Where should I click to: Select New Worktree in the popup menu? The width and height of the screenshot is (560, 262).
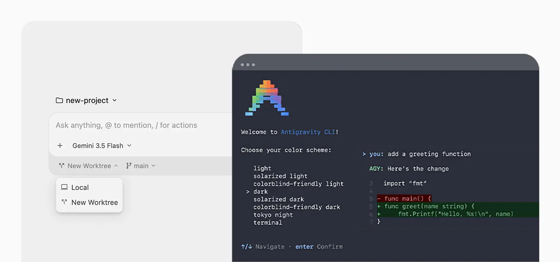pos(89,202)
